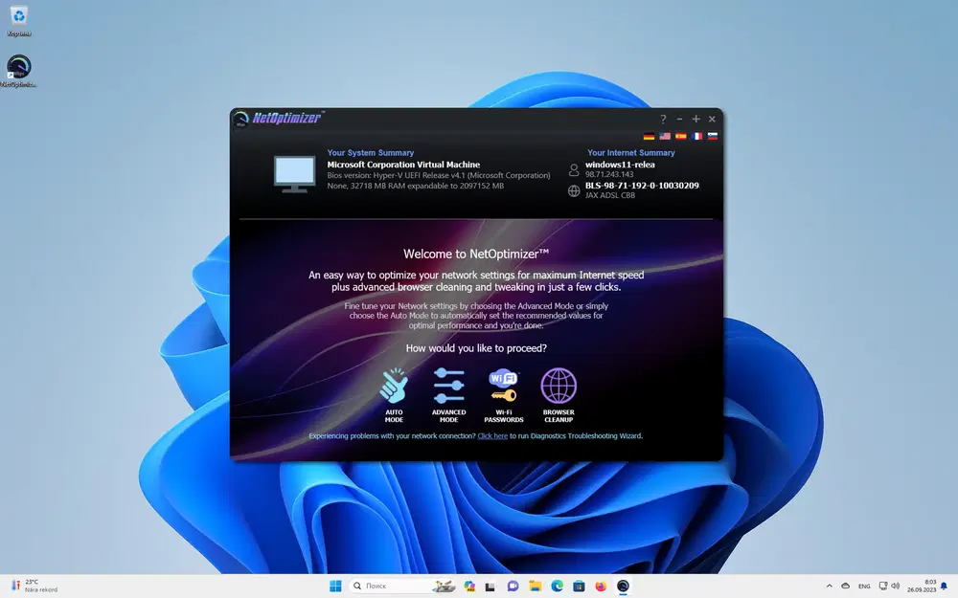Click 'Your Internet Summary' heading
The image size is (958, 598).
(631, 152)
